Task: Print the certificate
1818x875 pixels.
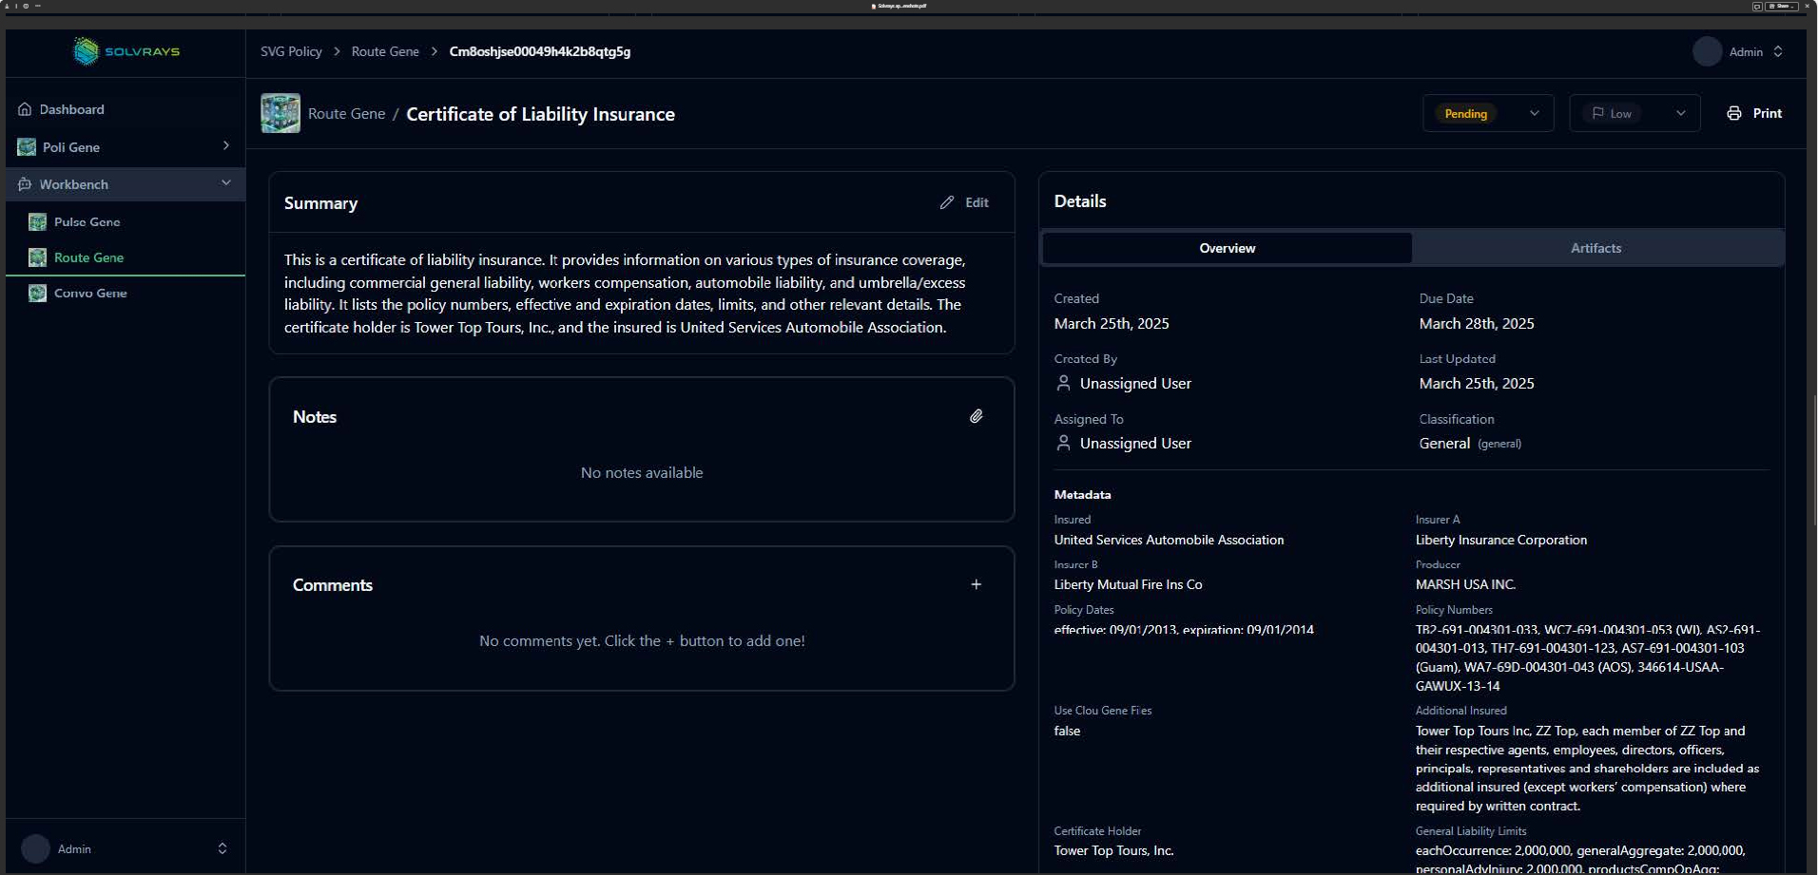Action: 1754,113
